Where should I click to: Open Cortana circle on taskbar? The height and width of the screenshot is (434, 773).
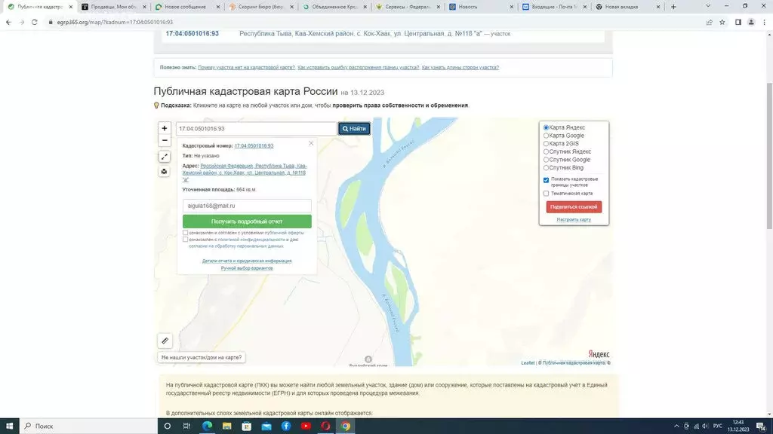167,426
